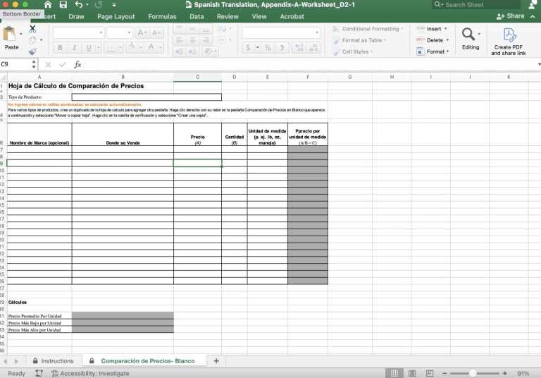Switch to Normal view in status bar

[394, 373]
